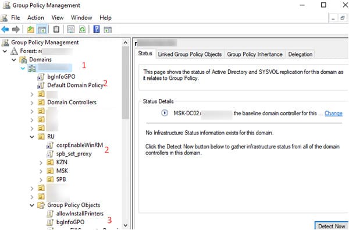
Task: Switch to the Delegation tab
Action: click(300, 54)
